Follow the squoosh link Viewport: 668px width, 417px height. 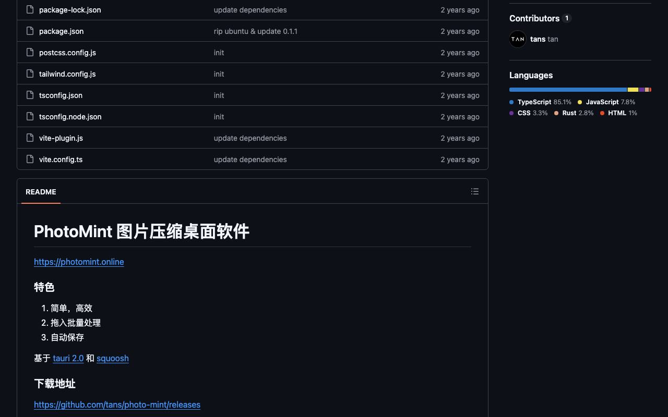click(113, 358)
